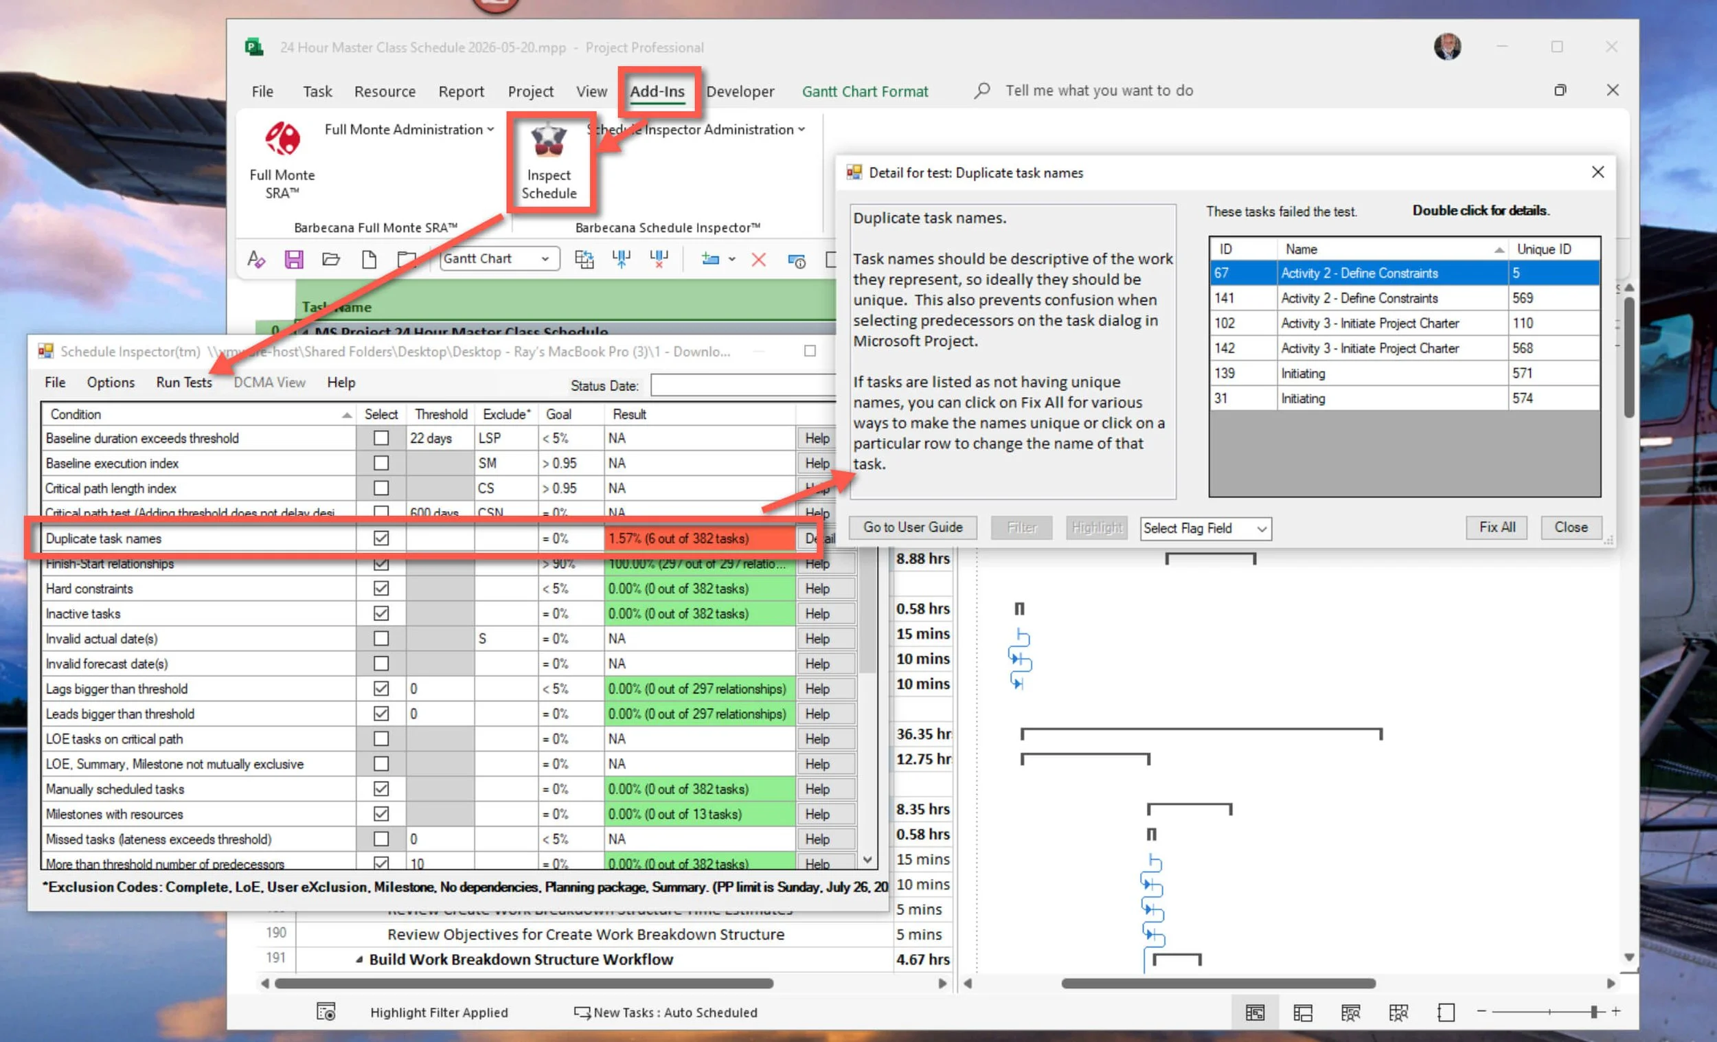Viewport: 1717px width, 1042px height.
Task: Open Schedule Inspector Administration dropdown
Action: 696,130
